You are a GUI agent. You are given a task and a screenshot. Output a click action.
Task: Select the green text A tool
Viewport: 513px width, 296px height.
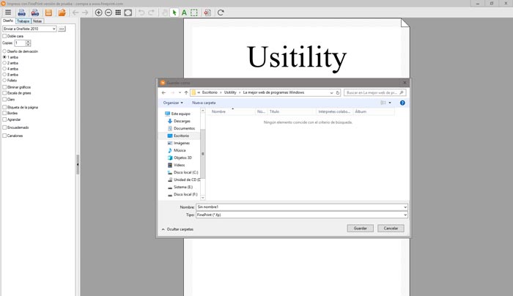coord(184,12)
